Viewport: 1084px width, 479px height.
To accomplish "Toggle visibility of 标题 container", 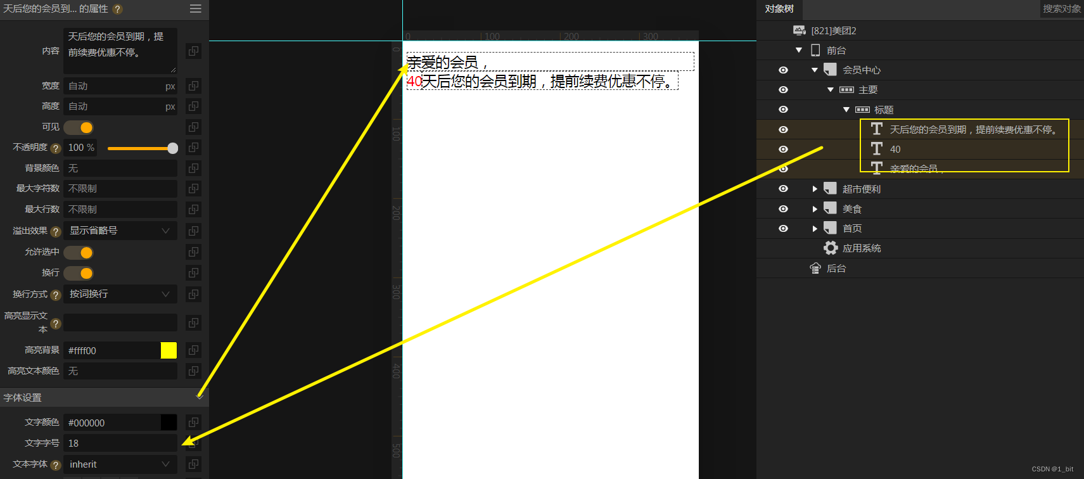I will pos(783,110).
